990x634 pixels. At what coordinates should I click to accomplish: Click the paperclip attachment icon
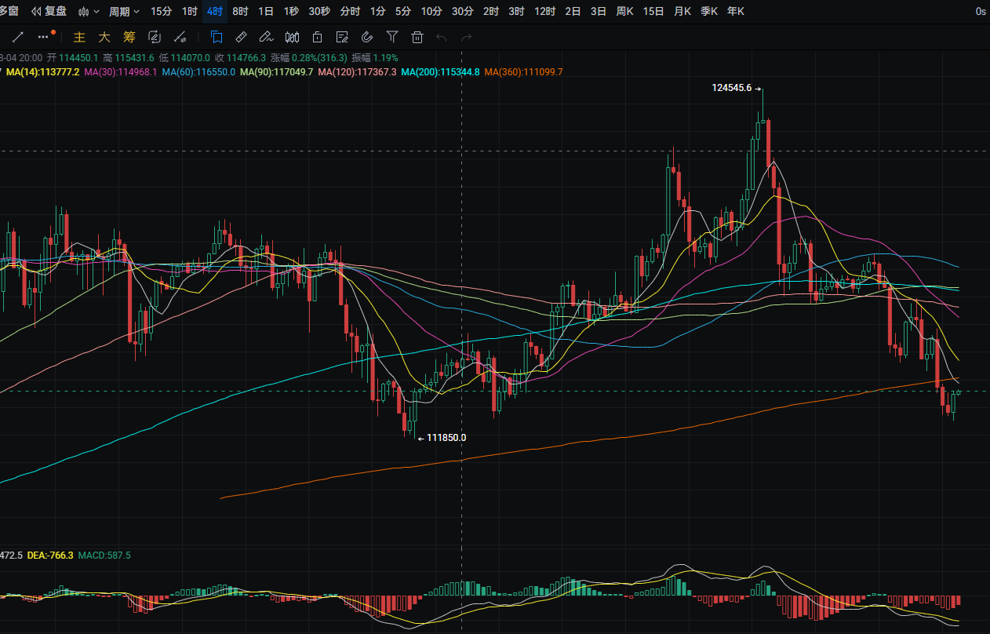(367, 36)
